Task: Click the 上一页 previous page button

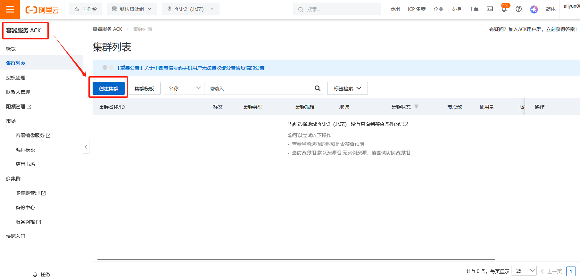Action: point(551,271)
